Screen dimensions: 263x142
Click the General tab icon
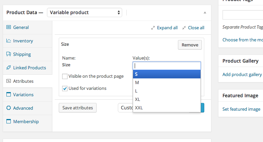point(8,27)
